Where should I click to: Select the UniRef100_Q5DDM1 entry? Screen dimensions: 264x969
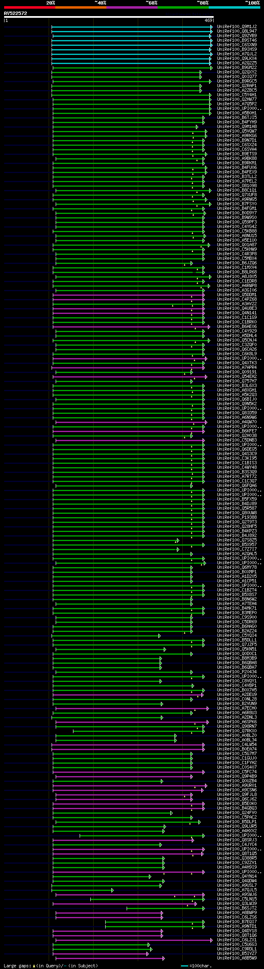tap(237, 294)
